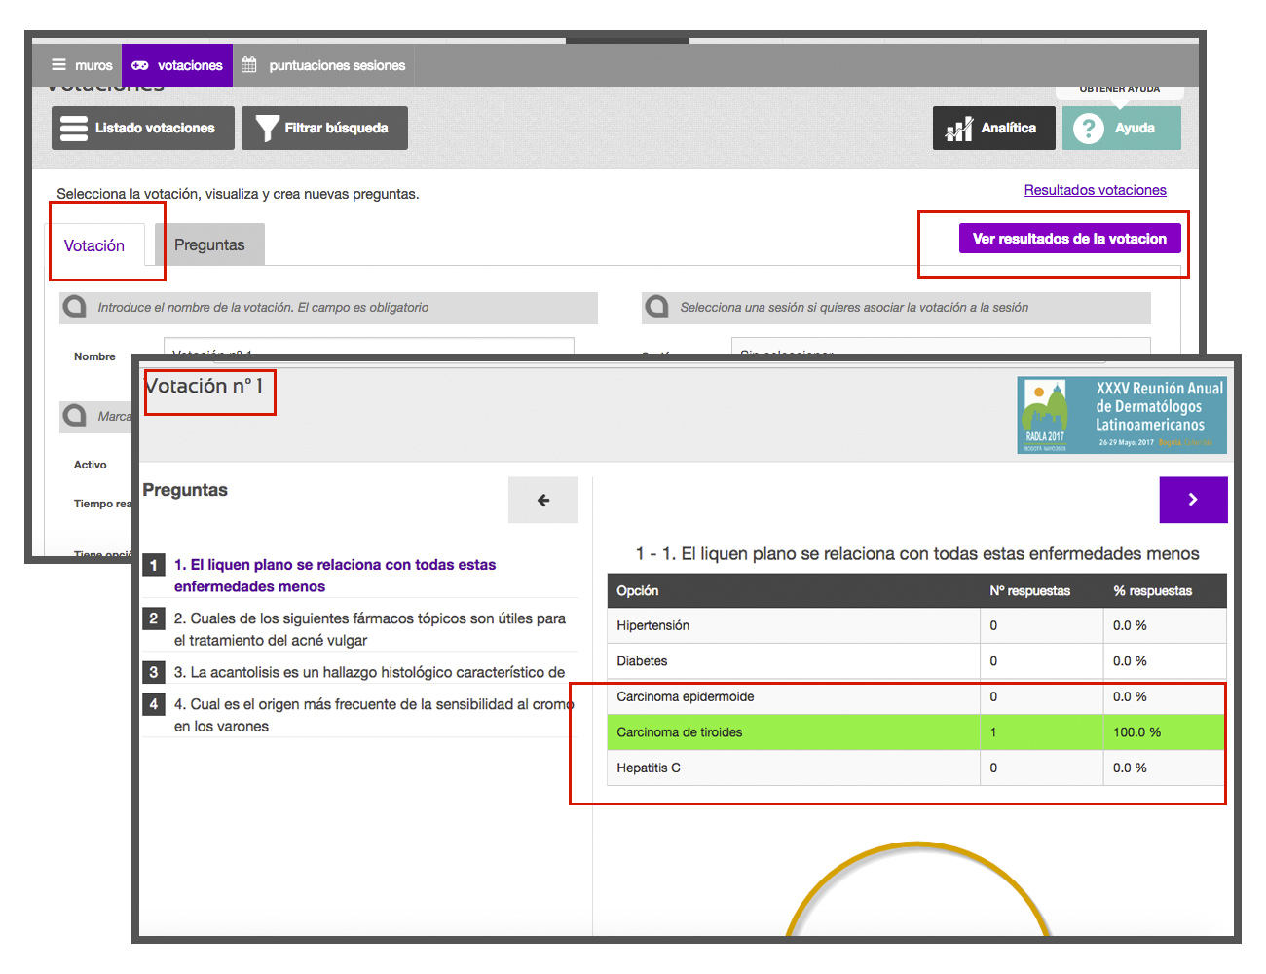Click the votaciones gamepad icon
The image size is (1266, 974).
pyautogui.click(x=140, y=65)
